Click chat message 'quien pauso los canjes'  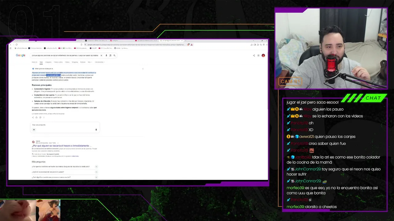point(335,137)
